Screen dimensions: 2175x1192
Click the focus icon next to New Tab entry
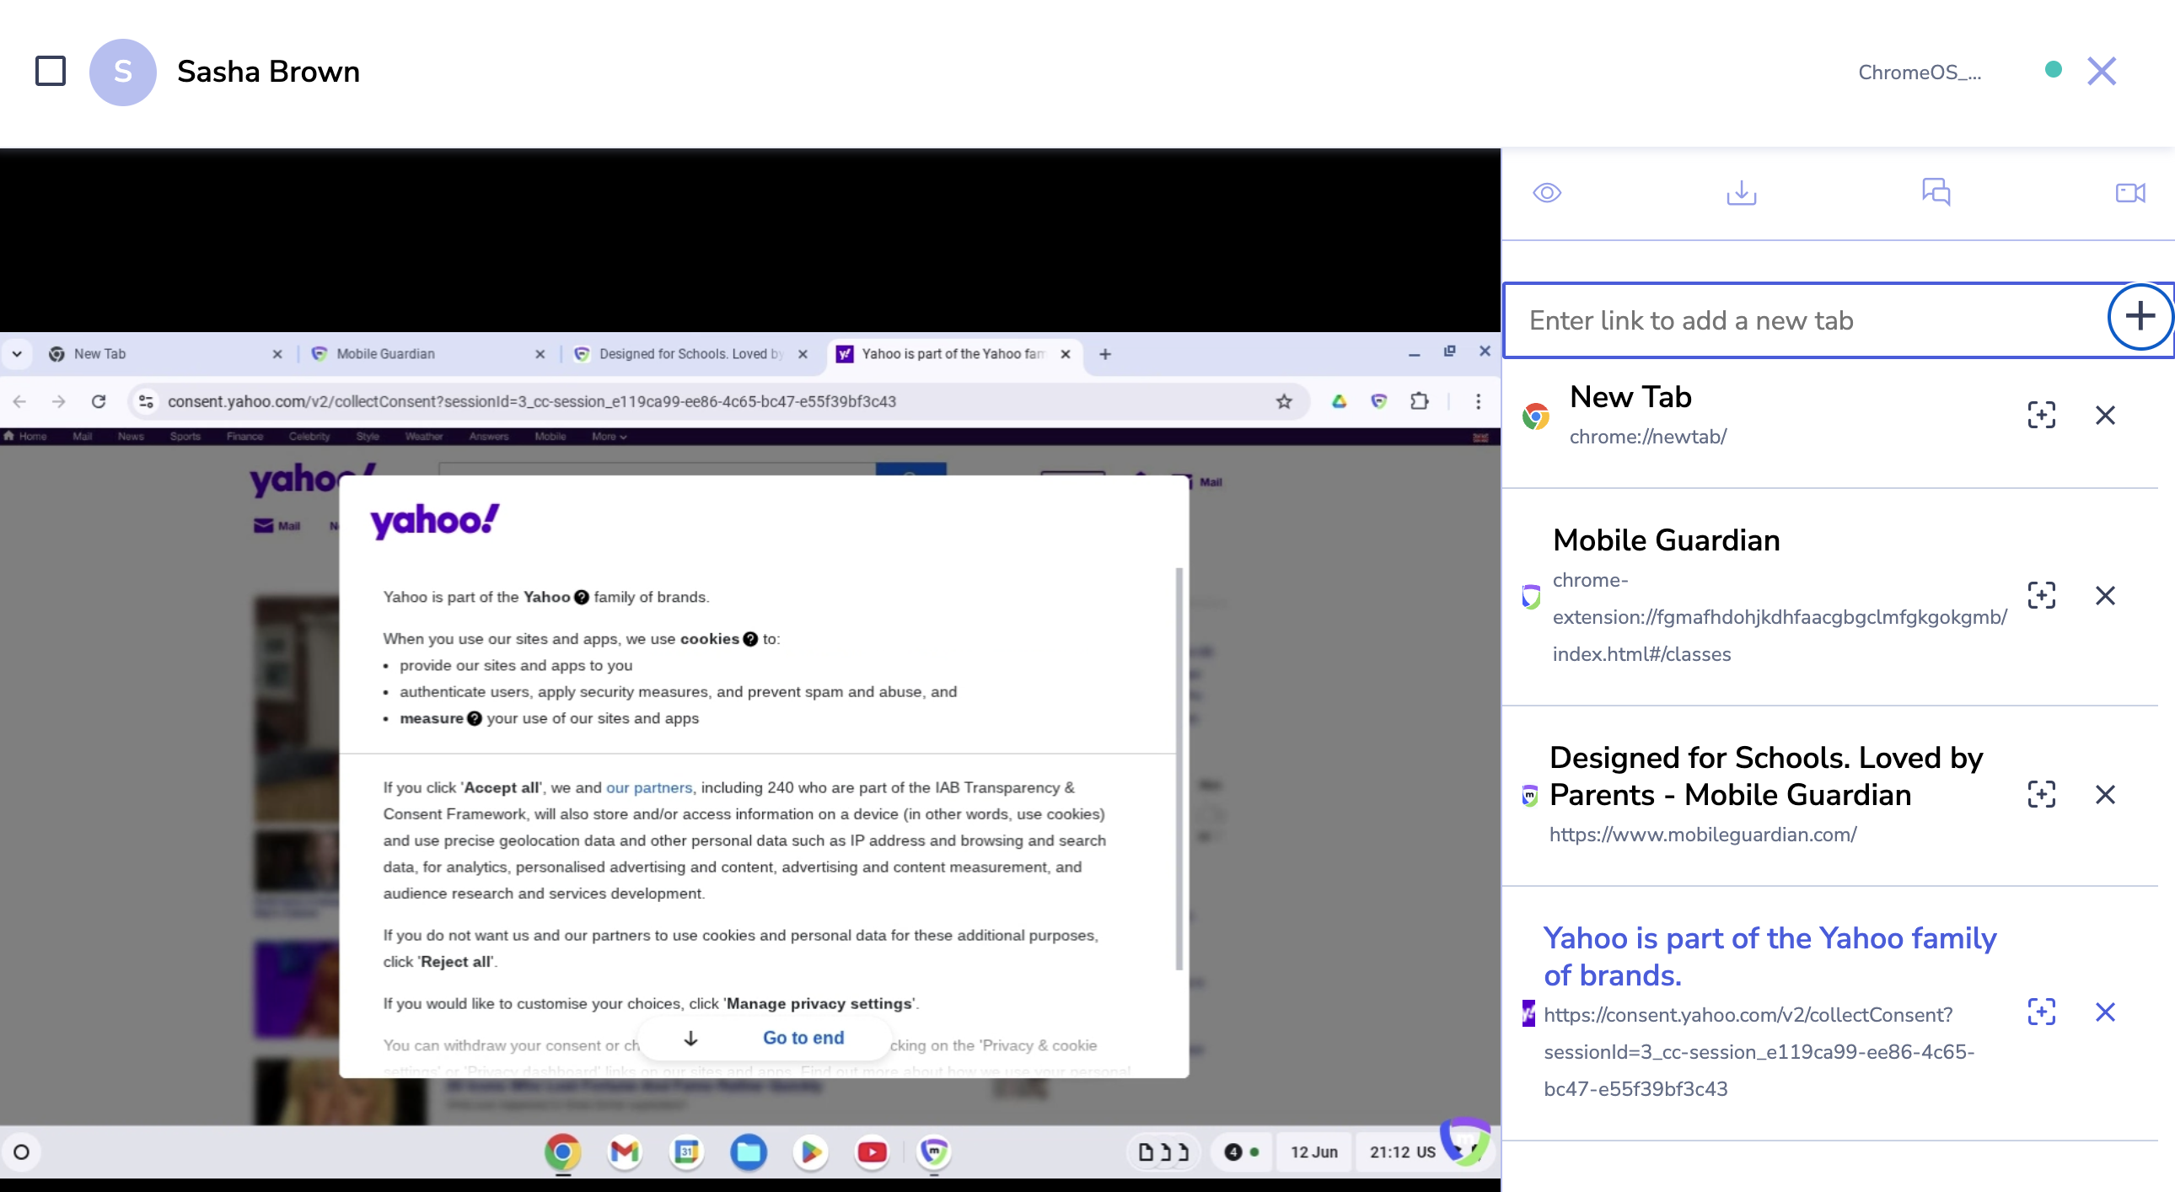click(2042, 415)
